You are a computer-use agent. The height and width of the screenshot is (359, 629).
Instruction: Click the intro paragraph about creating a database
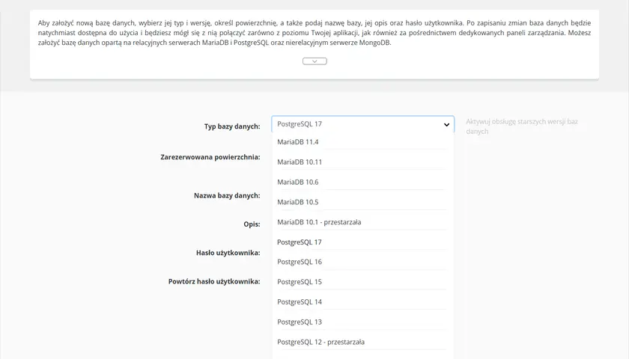314,33
